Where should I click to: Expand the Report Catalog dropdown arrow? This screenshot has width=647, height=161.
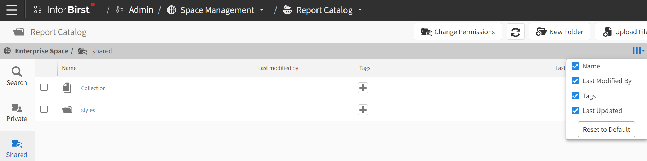click(360, 10)
